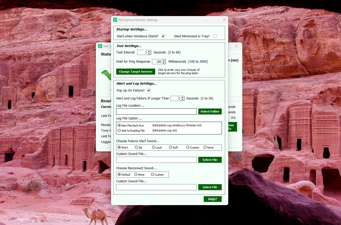Increase Test Interval with up arrow
The image size is (341, 225).
[149, 51]
